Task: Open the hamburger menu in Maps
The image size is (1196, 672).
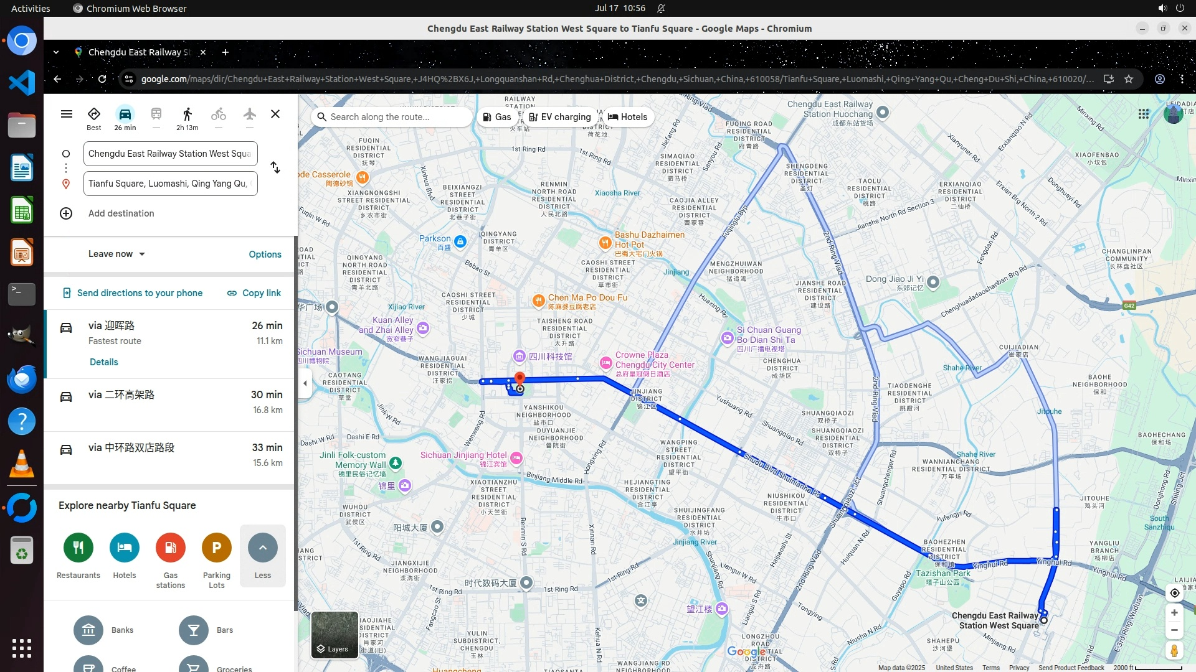Action: (67, 114)
